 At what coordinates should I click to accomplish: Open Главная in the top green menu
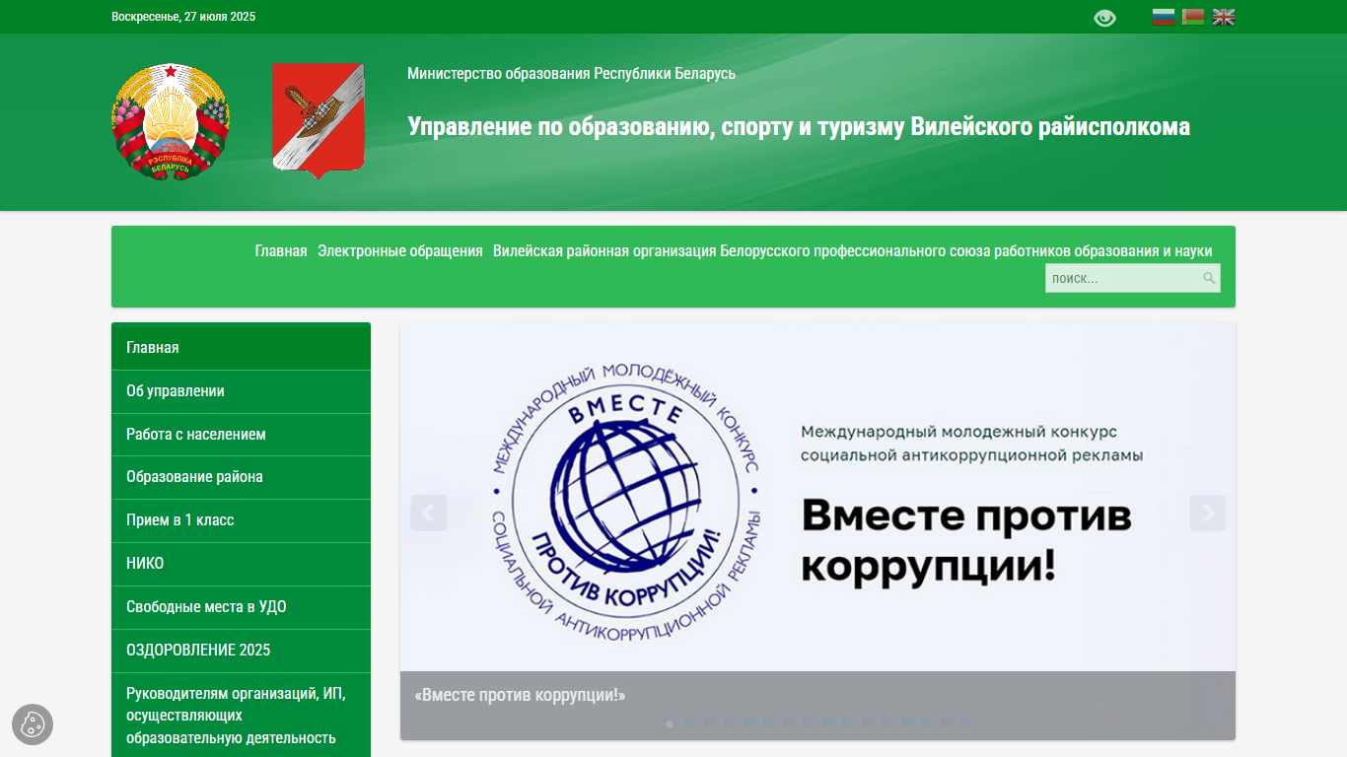(x=281, y=251)
